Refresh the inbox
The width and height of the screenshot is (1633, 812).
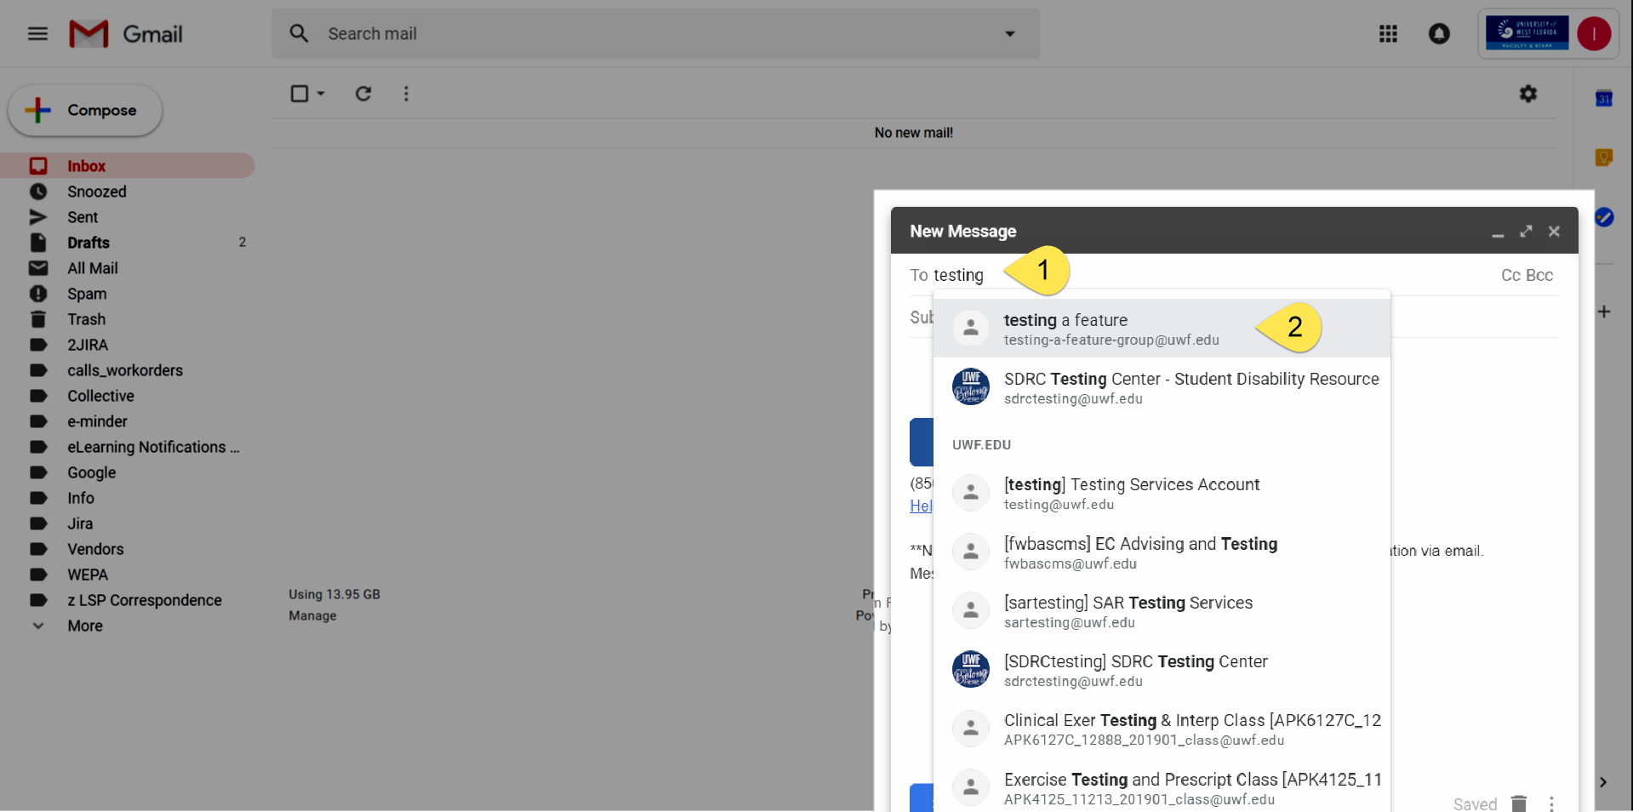(363, 94)
